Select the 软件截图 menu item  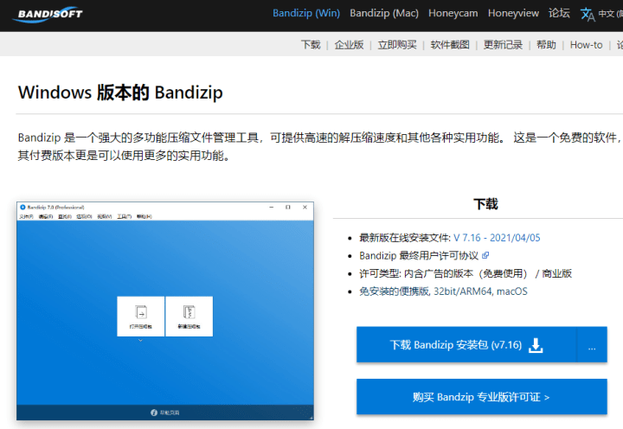(450, 45)
